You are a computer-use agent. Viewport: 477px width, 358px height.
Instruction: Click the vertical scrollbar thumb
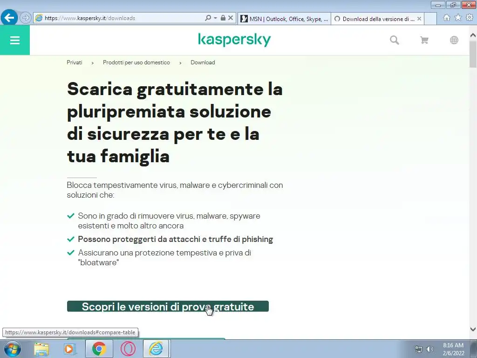click(x=473, y=54)
